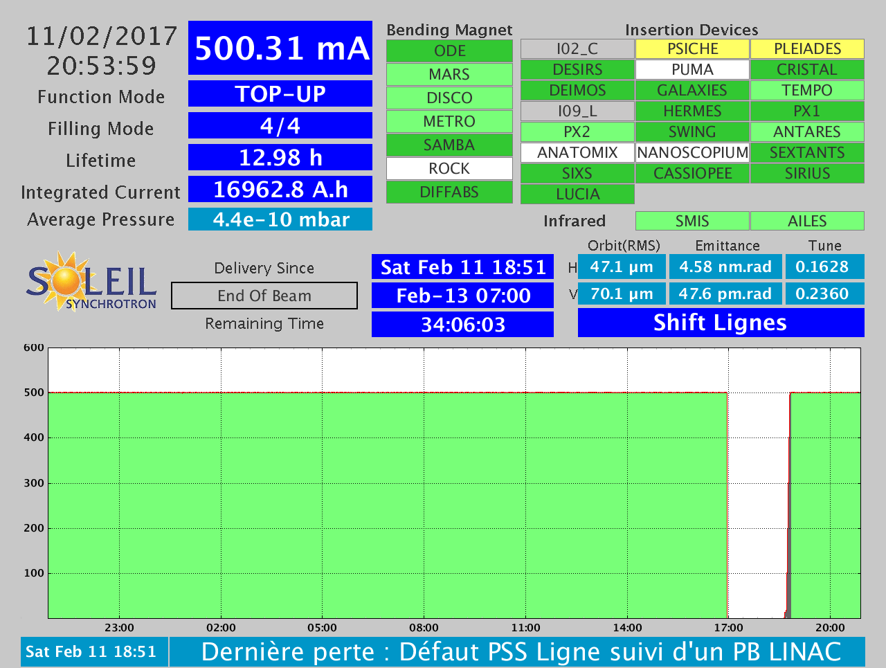
Task: Click the TOP-UP function mode value
Action: point(280,93)
